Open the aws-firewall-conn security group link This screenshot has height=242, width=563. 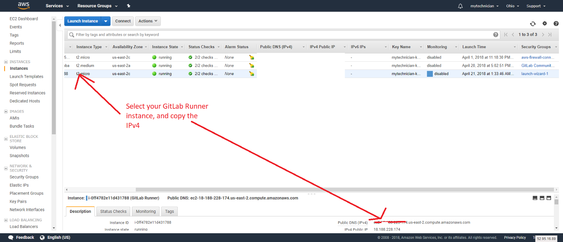[538, 58]
